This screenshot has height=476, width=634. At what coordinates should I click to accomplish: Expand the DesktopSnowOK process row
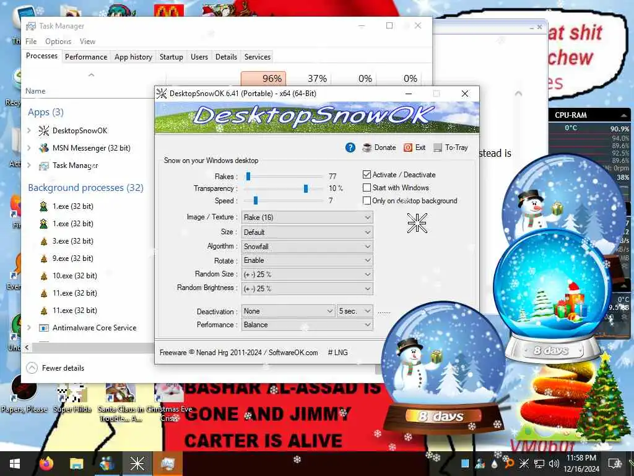coord(29,131)
